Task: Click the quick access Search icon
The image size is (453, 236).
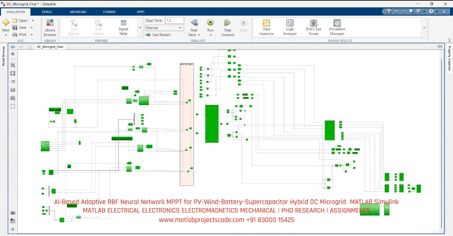Action: [x=411, y=11]
